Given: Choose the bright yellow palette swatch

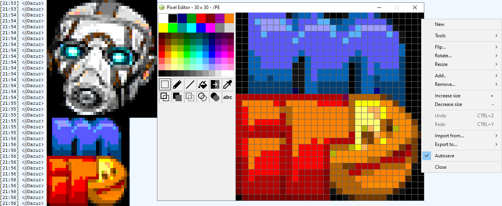Looking at the screenshot, I should (163, 28).
